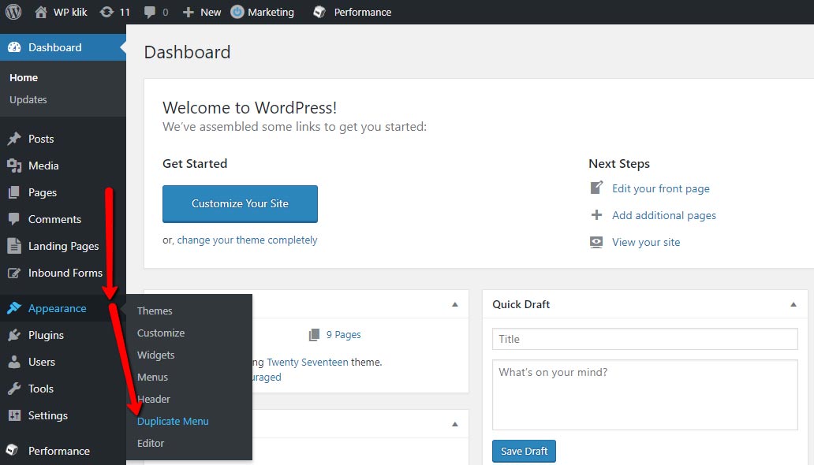Follow the change your theme completely link
This screenshot has height=465, width=814.
[x=247, y=240]
